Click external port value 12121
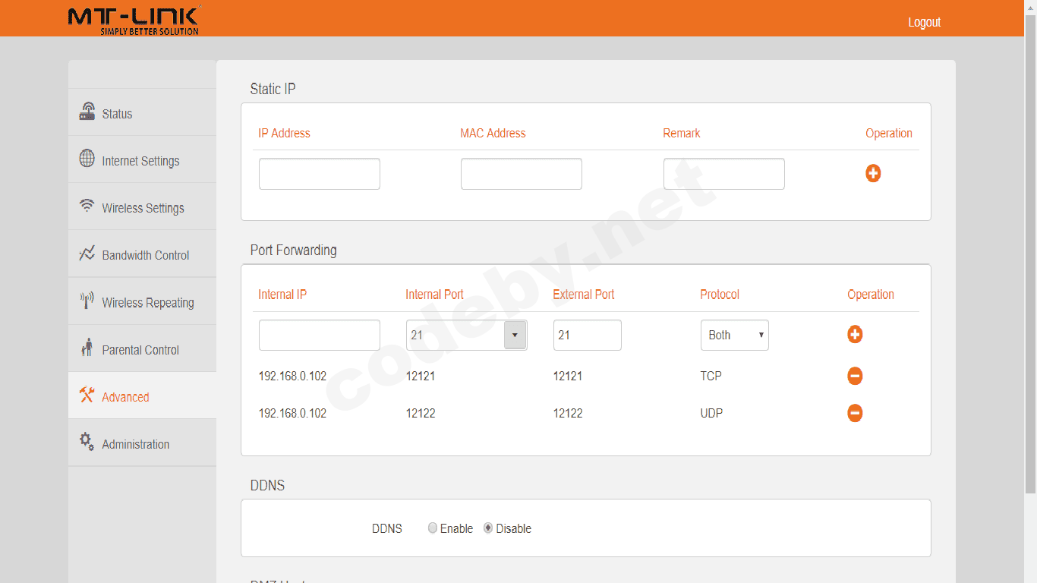1037x583 pixels. point(568,376)
